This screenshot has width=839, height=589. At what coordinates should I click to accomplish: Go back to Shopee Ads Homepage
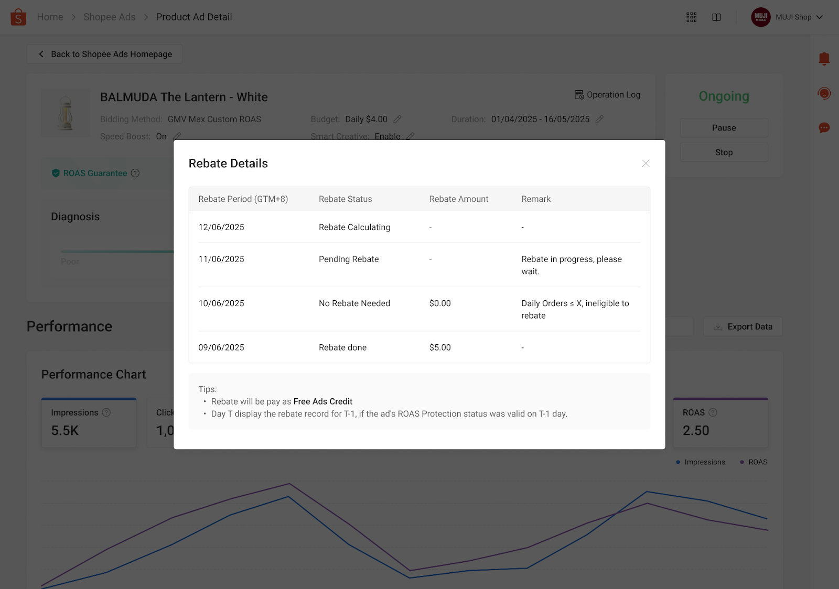(104, 54)
